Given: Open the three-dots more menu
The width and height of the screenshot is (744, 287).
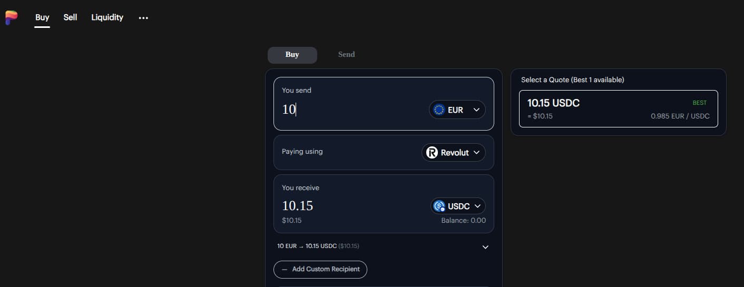Looking at the screenshot, I should (x=143, y=18).
